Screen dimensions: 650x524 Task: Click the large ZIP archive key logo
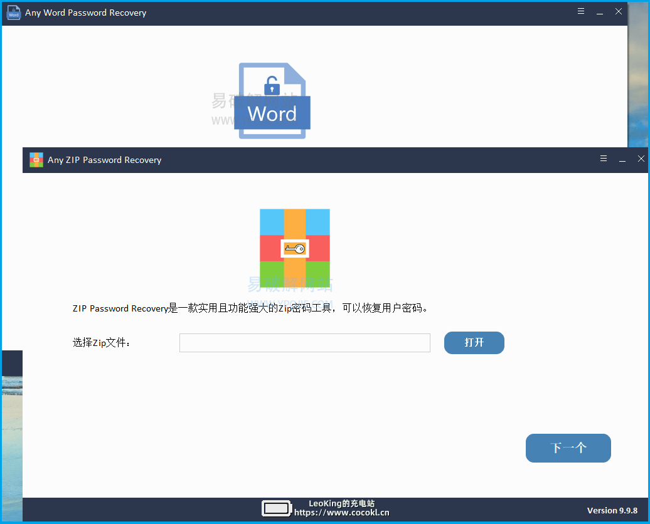click(x=295, y=248)
